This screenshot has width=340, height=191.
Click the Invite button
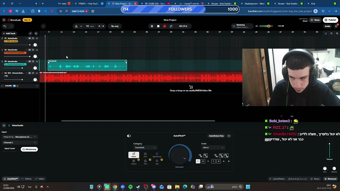pyautogui.click(x=327, y=26)
